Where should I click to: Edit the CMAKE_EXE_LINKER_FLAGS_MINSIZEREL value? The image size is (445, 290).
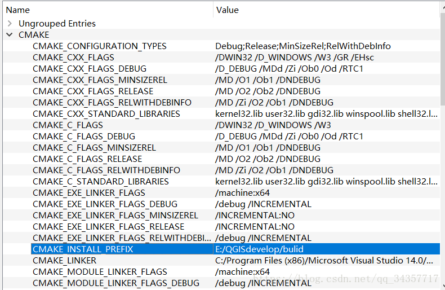[x=255, y=216]
